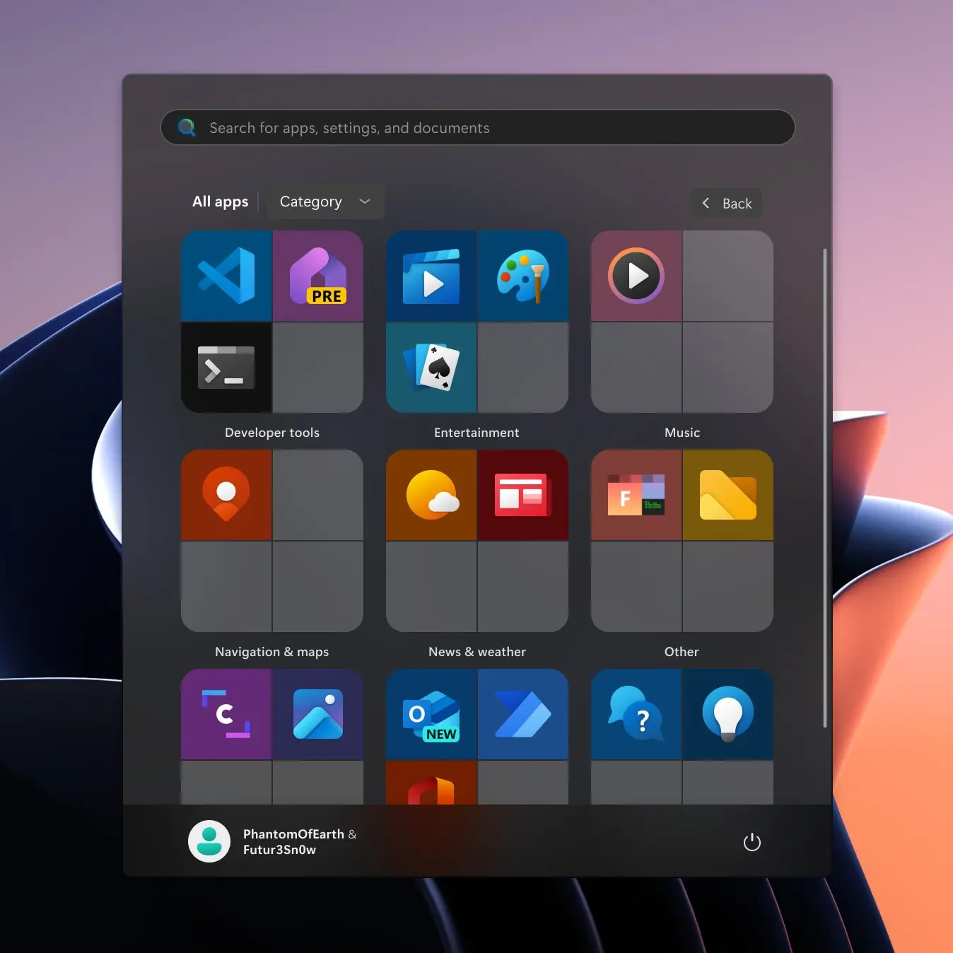
Task: Click the Music category label
Action: [682, 433]
